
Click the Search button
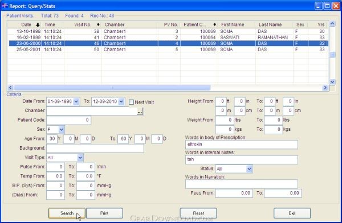click(x=67, y=213)
